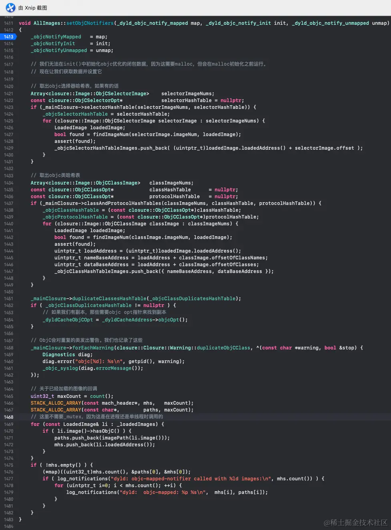Click the _objcNotifyInit variable on line 1414

coord(53,44)
